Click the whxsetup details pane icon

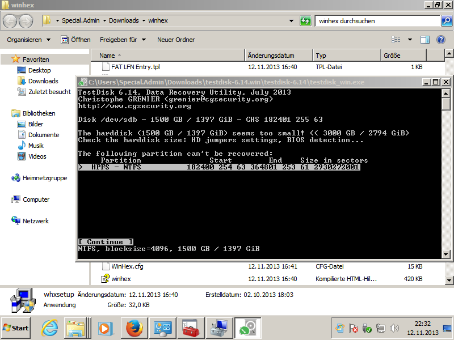coord(23,300)
